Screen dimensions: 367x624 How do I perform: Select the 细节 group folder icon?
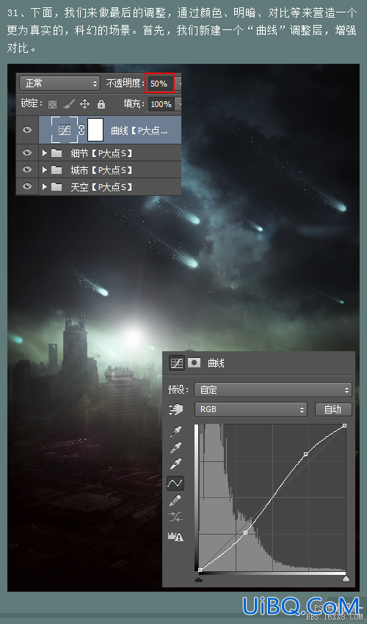(x=57, y=153)
